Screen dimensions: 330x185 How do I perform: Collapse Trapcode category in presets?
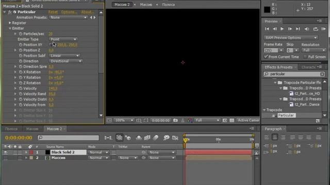click(x=265, y=110)
